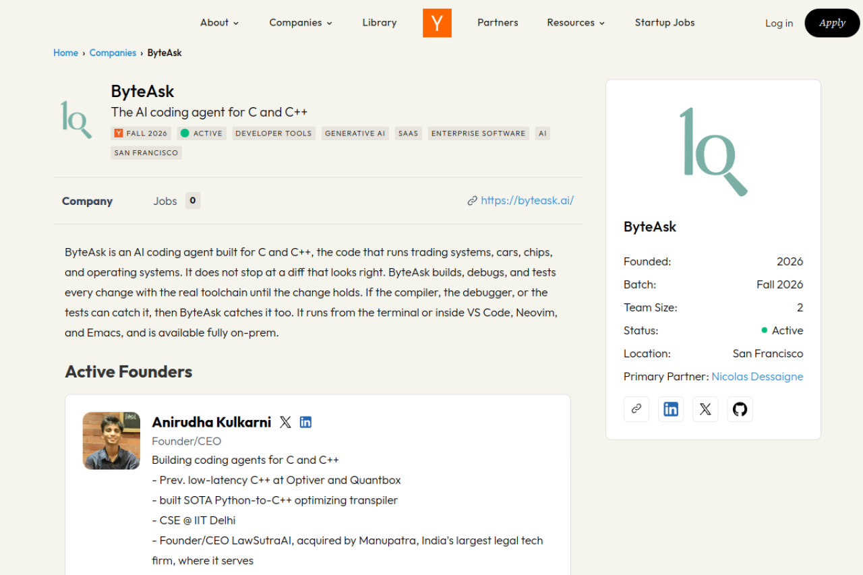This screenshot has height=575, width=863.
Task: Click the ByteAsk page heading
Action: point(143,91)
